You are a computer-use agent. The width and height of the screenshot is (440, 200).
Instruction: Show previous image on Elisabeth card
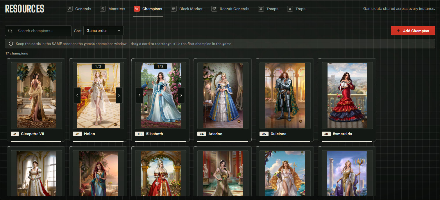139,95
